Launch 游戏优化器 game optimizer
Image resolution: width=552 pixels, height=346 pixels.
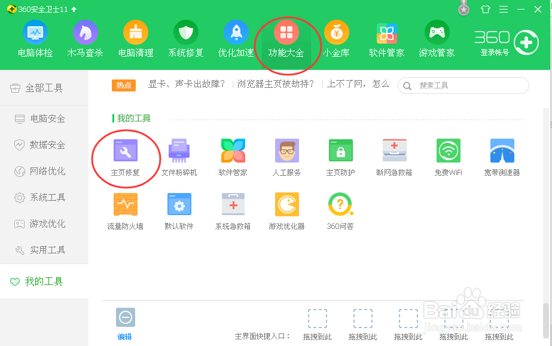(286, 212)
